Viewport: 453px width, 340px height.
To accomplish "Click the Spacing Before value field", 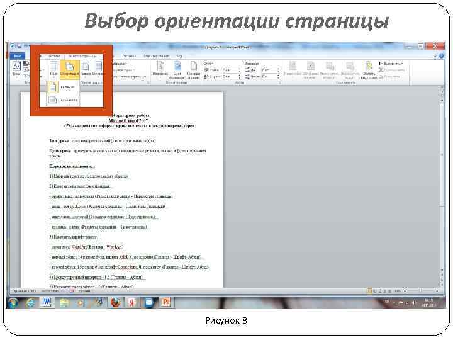I will 269,70.
